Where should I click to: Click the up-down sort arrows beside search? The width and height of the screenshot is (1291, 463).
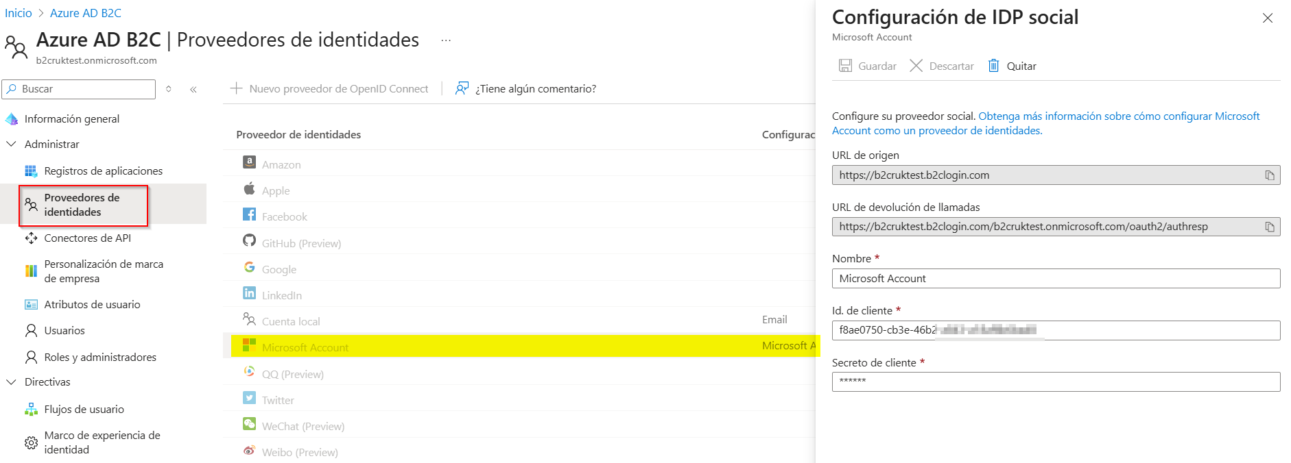(x=169, y=89)
